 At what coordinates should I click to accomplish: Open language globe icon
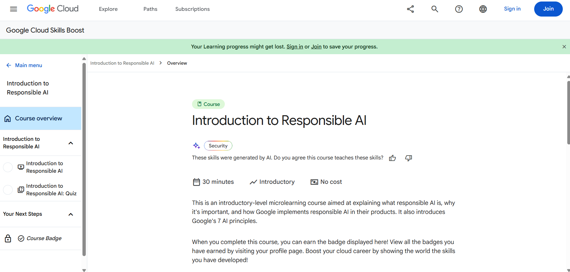pyautogui.click(x=483, y=9)
